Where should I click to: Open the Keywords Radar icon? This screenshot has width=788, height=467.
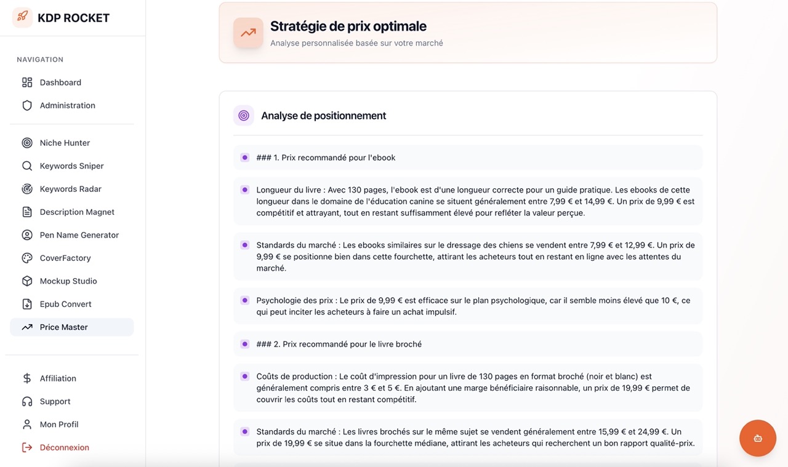tap(27, 189)
